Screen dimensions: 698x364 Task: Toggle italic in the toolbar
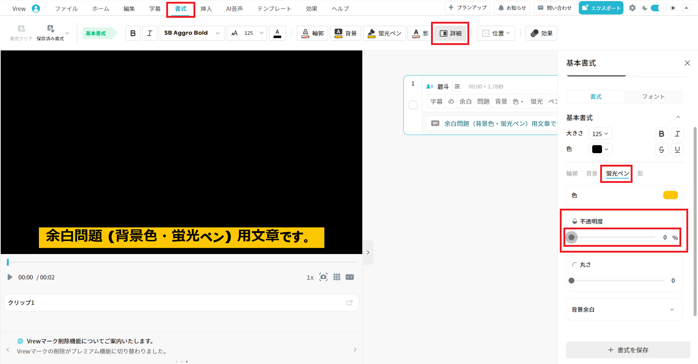point(149,33)
